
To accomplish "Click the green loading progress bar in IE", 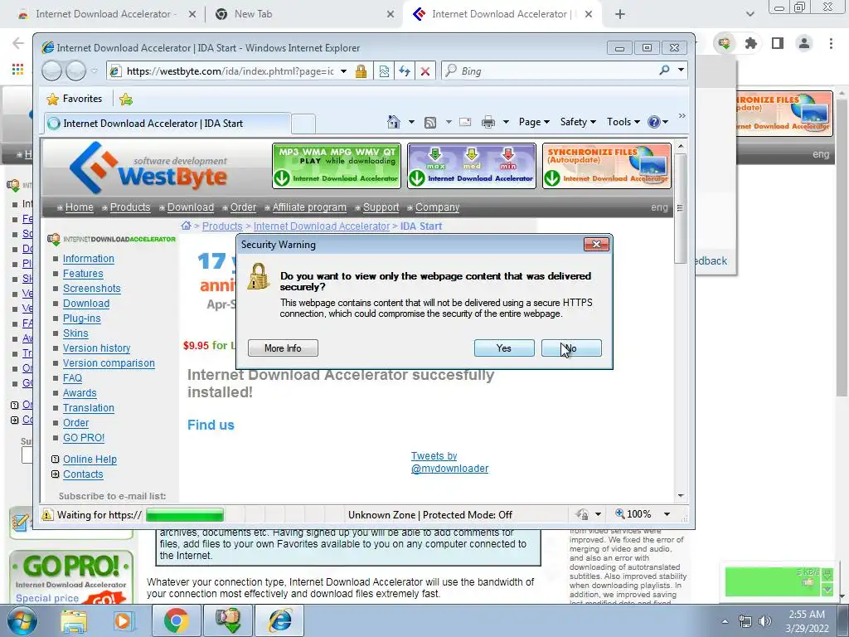I will 185,514.
